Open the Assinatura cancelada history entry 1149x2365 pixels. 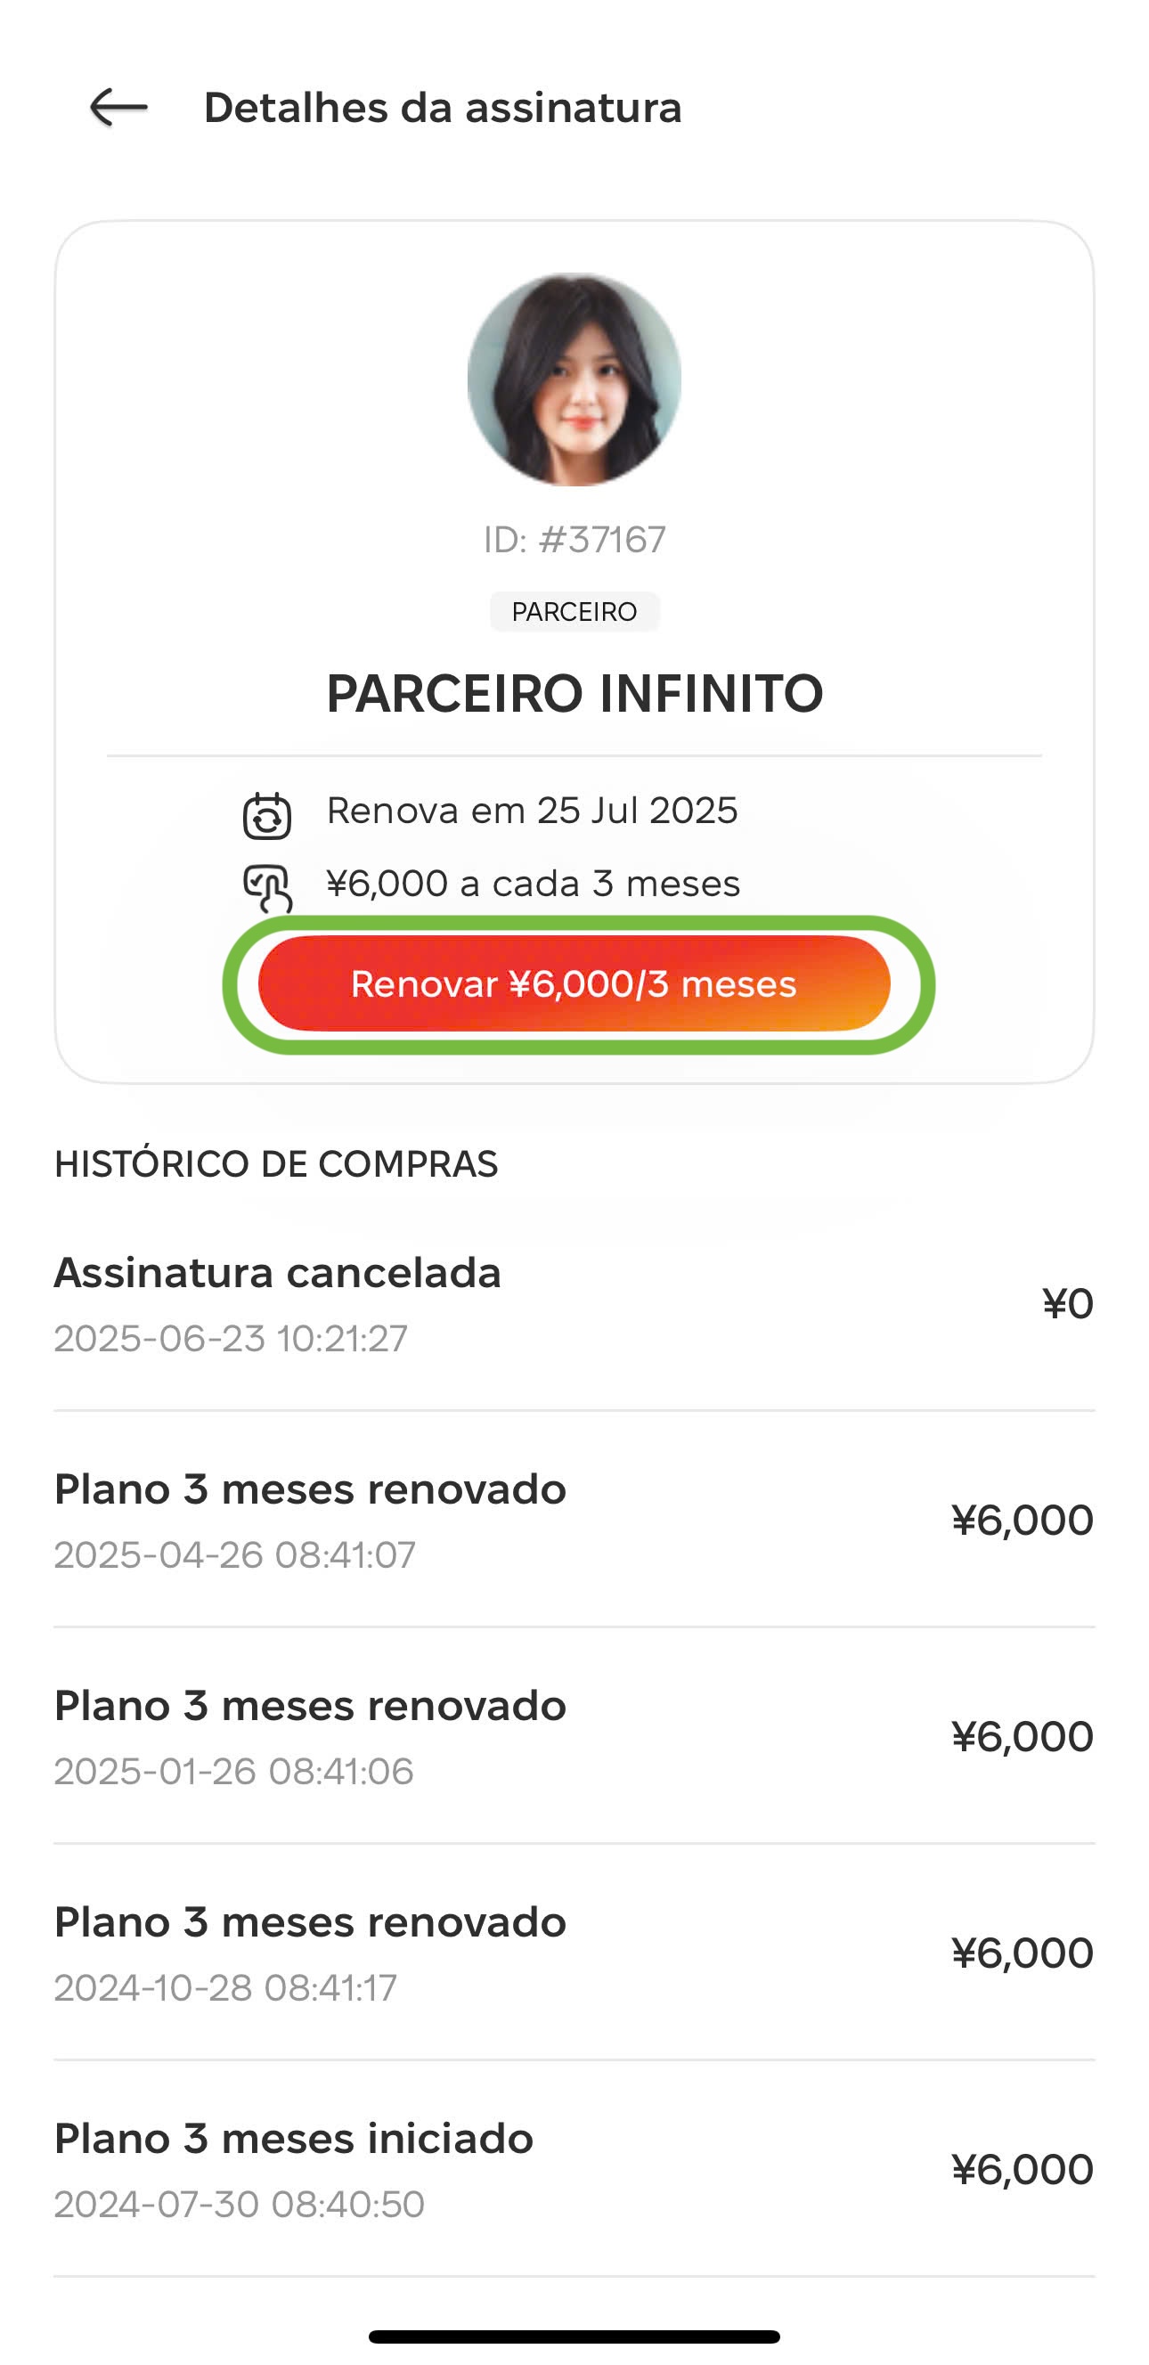click(x=574, y=1304)
